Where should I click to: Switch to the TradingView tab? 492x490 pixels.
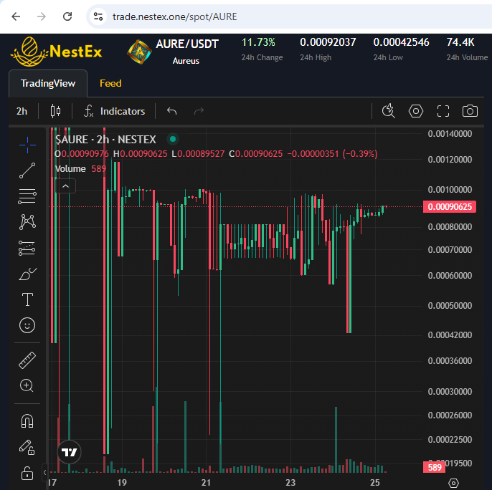[48, 83]
